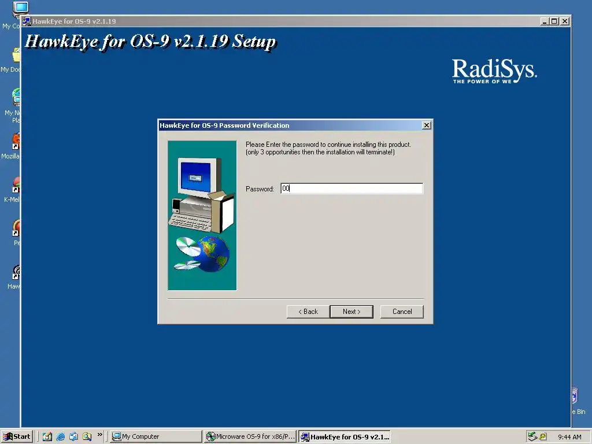
Task: Cancel the HawkEye installation
Action: pyautogui.click(x=402, y=312)
